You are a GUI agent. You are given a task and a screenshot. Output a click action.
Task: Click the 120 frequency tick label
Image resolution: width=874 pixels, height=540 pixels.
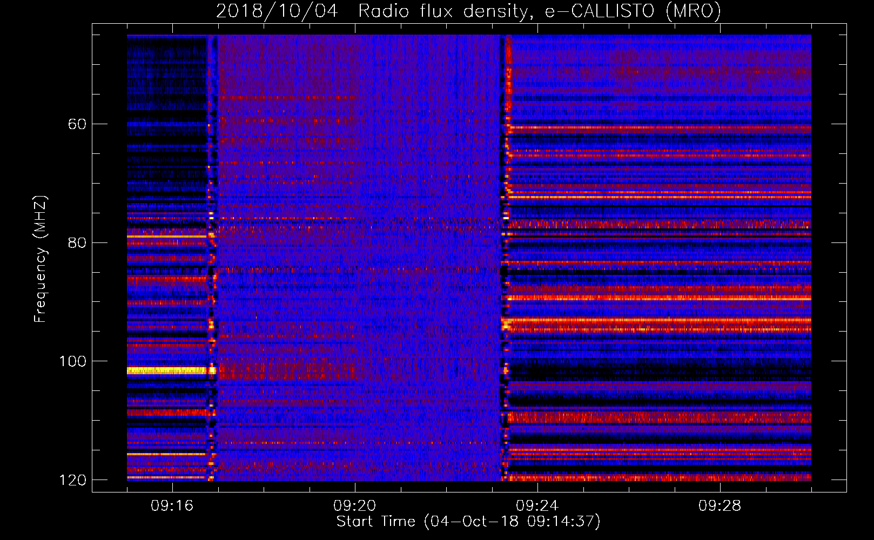point(72,480)
